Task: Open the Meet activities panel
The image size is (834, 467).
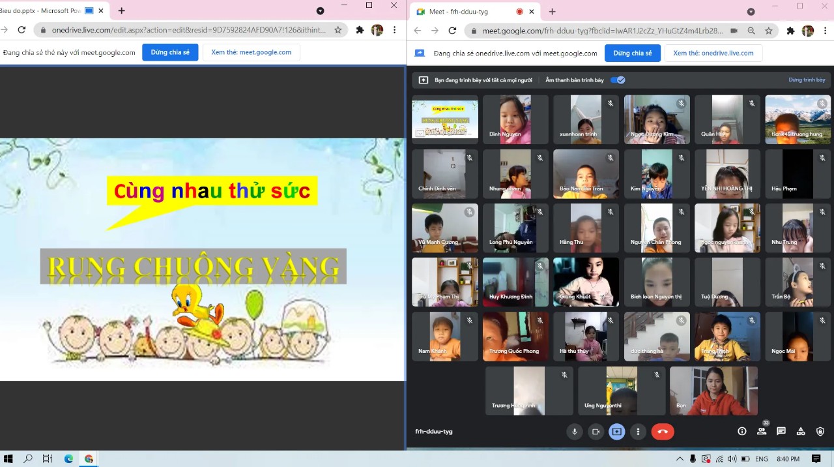Action: 801,431
